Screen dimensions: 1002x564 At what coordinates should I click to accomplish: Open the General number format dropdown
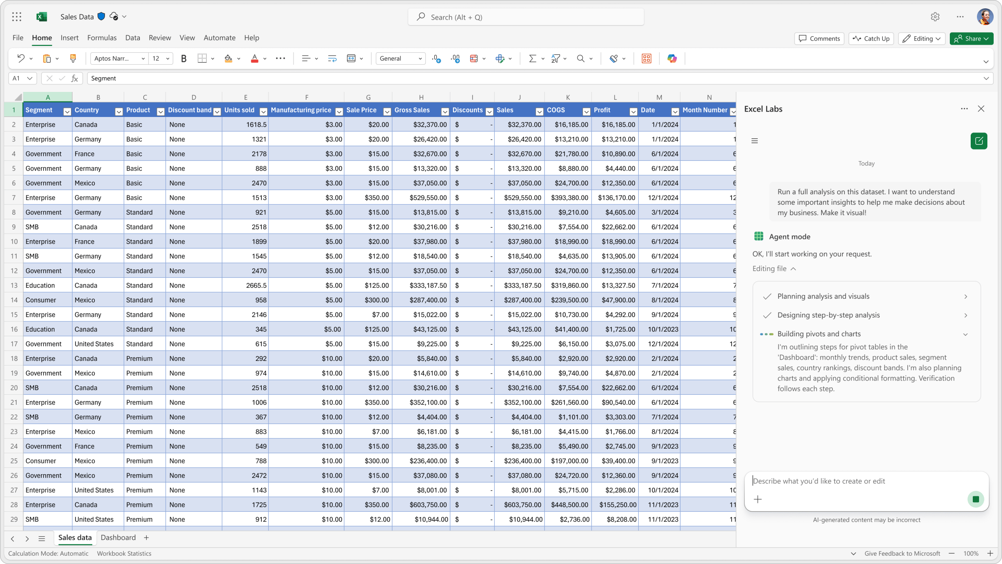(x=420, y=58)
